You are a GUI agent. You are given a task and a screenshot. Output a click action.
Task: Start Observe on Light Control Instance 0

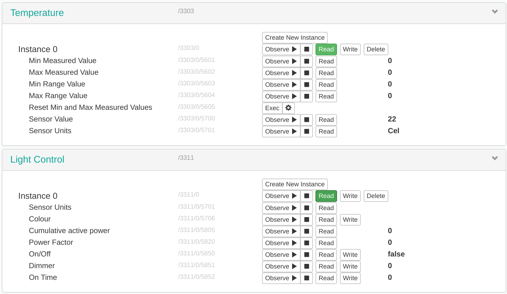click(x=281, y=196)
